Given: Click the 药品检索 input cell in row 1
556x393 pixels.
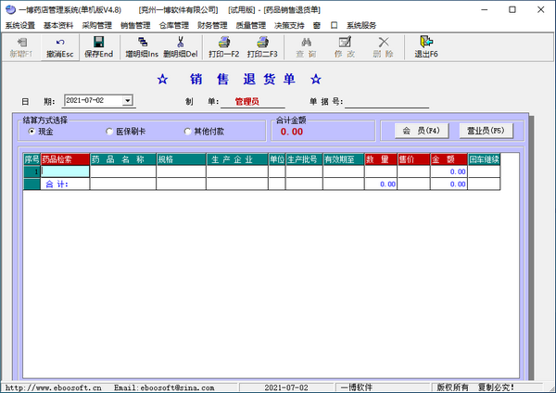Looking at the screenshot, I should click(x=65, y=171).
